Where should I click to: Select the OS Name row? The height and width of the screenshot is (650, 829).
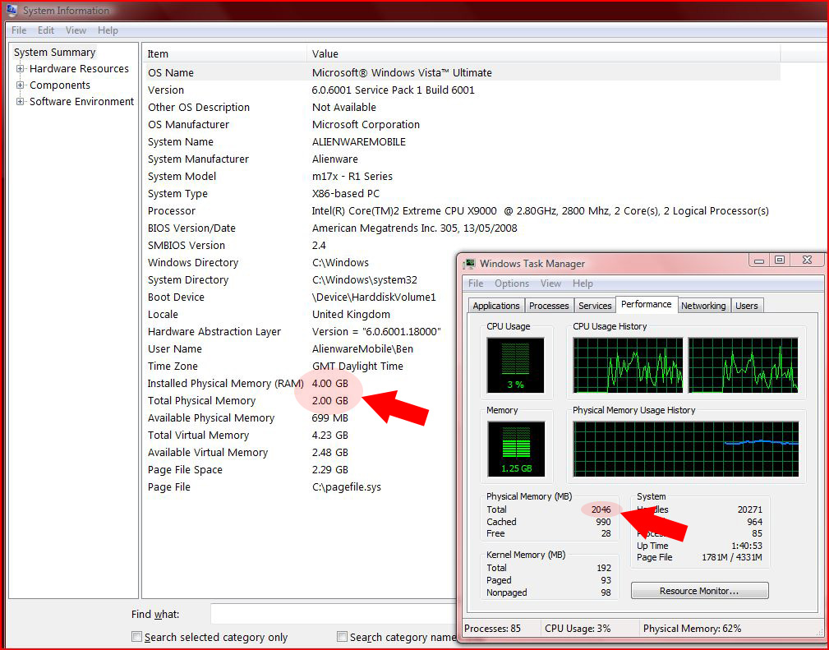pyautogui.click(x=462, y=72)
